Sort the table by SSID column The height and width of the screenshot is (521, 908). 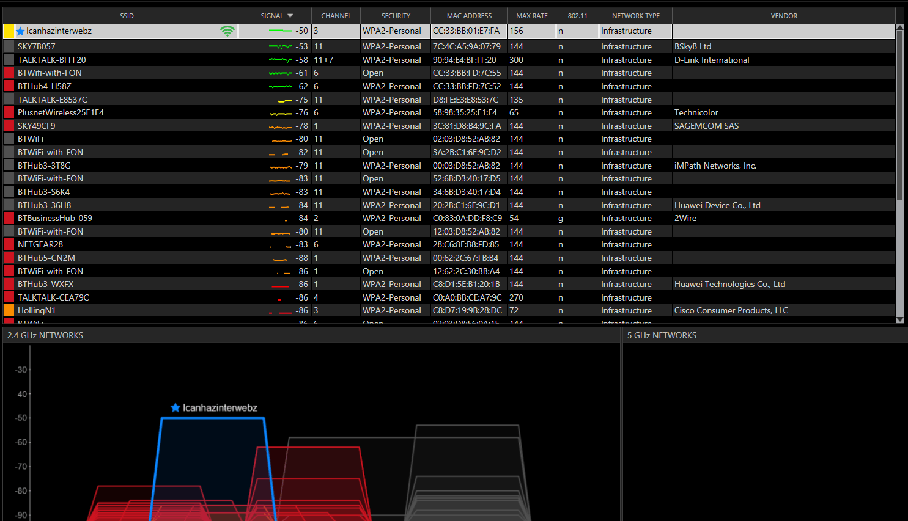pos(127,16)
